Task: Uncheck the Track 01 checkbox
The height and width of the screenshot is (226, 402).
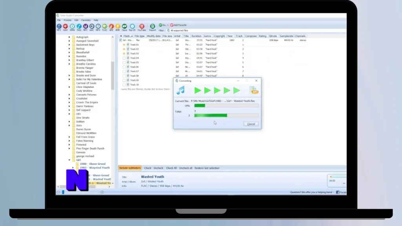Action: coord(124,45)
